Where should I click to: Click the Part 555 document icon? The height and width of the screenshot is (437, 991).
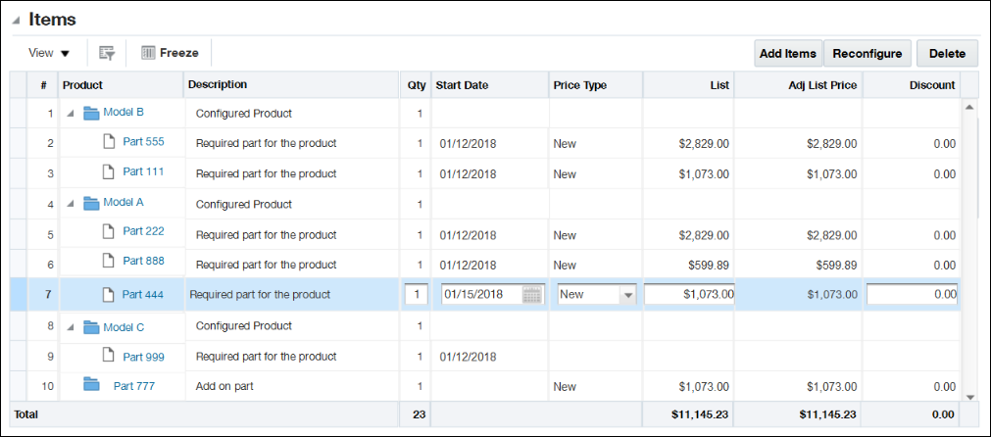[110, 142]
